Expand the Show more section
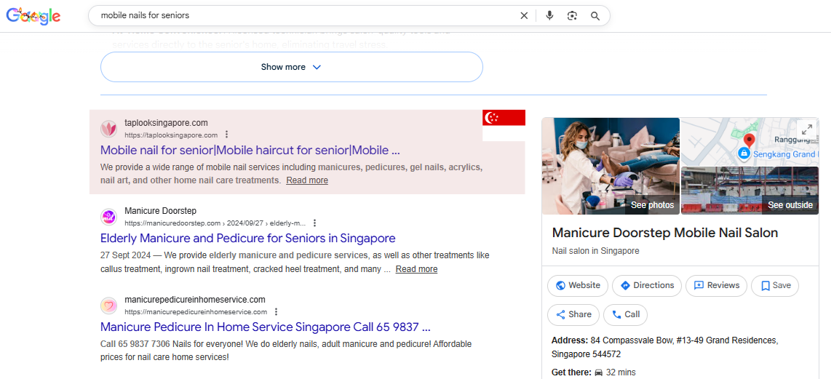 tap(291, 67)
